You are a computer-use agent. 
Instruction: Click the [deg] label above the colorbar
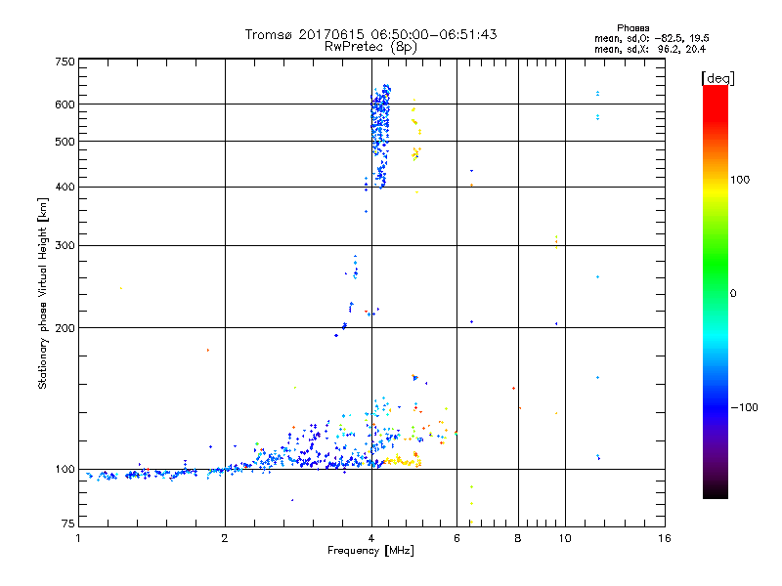(717, 79)
